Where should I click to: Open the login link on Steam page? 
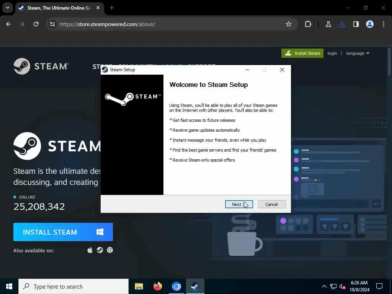pyautogui.click(x=332, y=53)
